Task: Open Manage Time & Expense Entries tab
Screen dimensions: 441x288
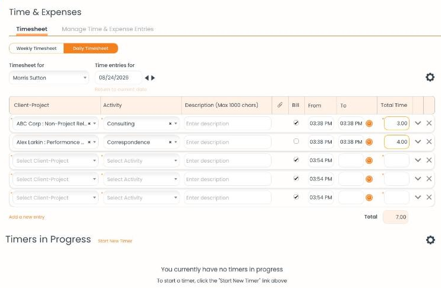Action: pyautogui.click(x=108, y=29)
